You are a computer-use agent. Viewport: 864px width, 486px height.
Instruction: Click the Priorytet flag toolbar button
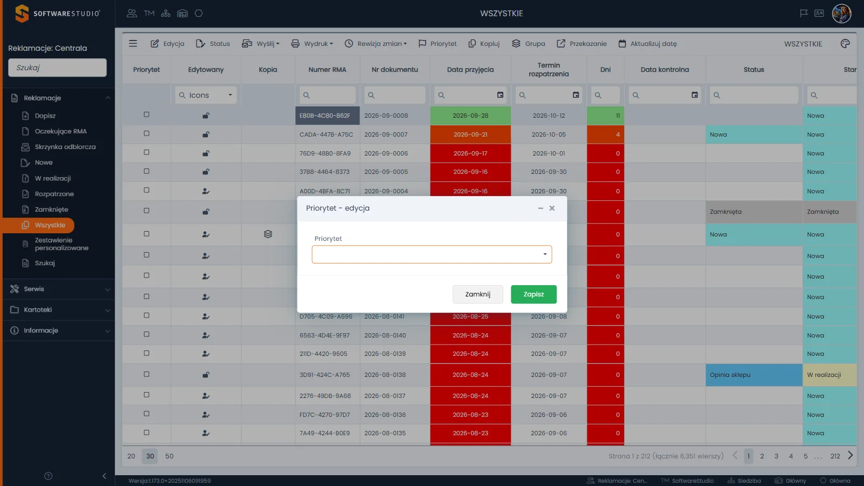click(x=437, y=43)
